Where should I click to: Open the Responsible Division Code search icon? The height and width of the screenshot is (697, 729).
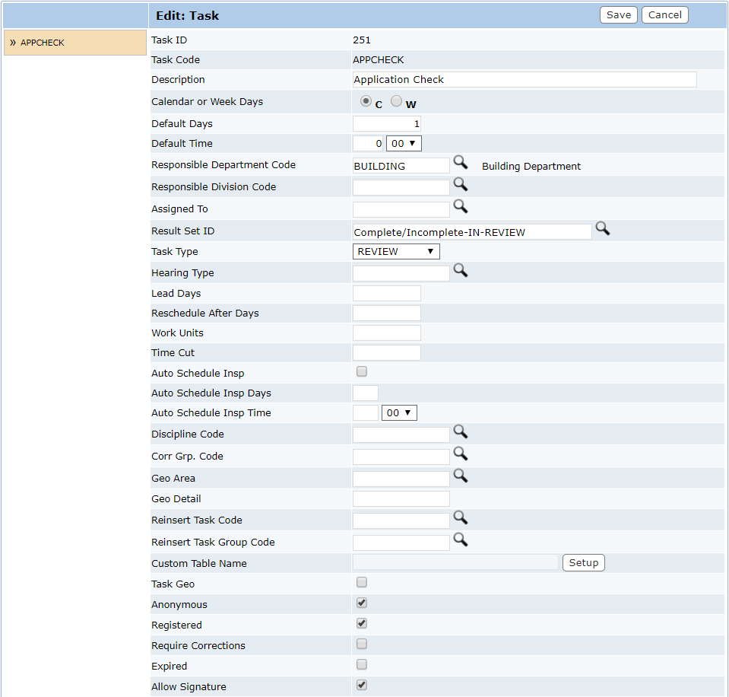point(460,184)
